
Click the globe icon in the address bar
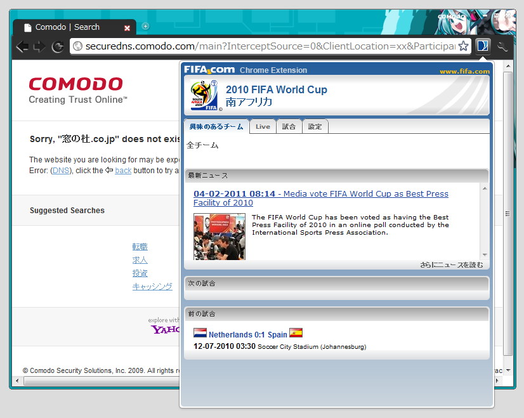point(77,46)
